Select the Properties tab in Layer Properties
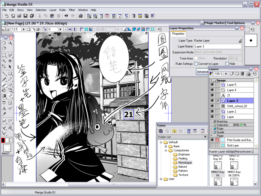Image resolution: width=261 pixels, height=196 pixels. pos(178,34)
